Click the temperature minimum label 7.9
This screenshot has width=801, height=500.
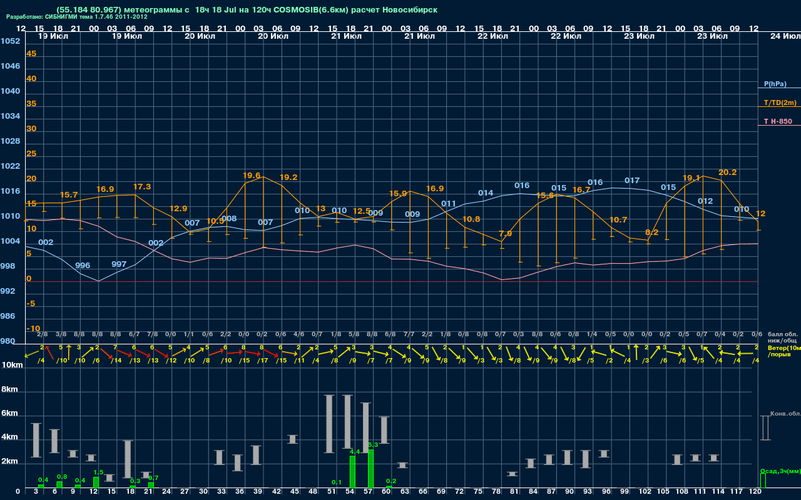click(506, 234)
